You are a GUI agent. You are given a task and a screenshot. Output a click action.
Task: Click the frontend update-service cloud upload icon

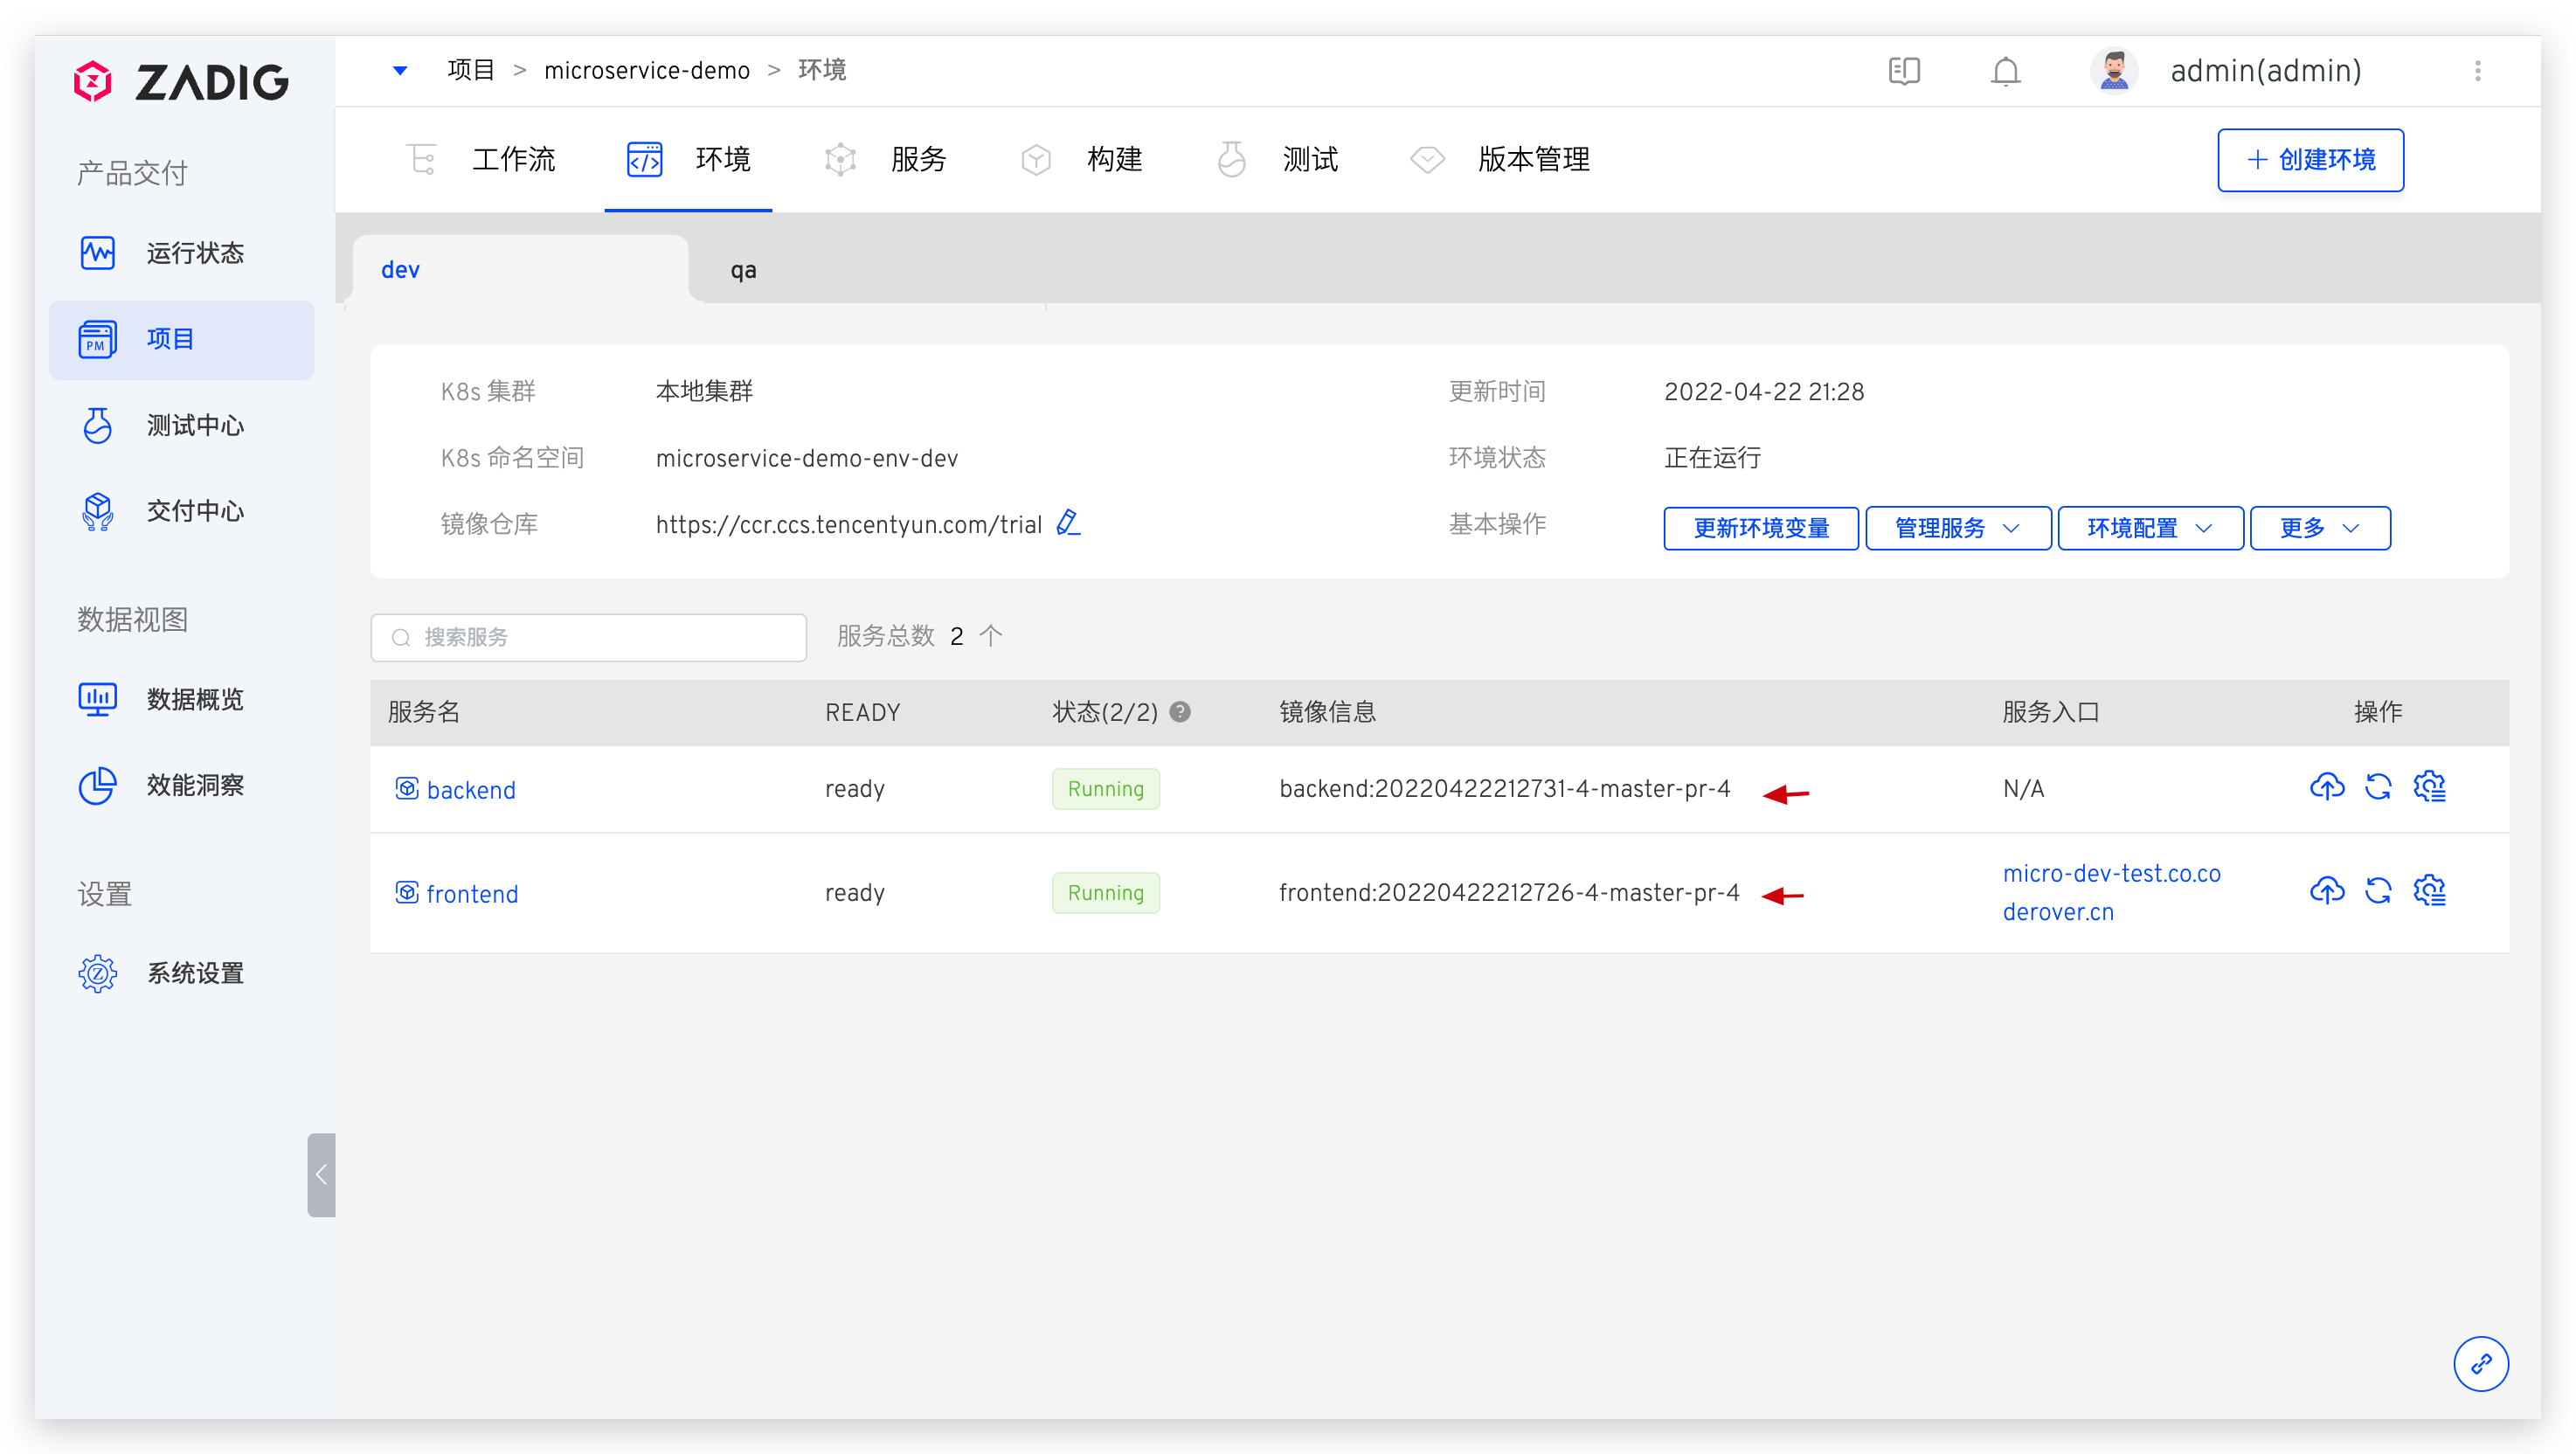[x=2327, y=890]
